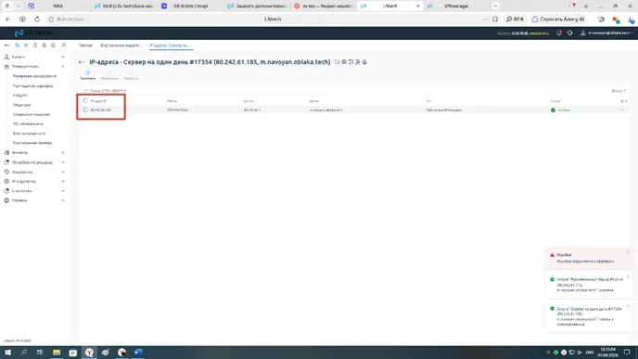
Task: Open Виртуальные серверы in sidebar
Action: [x=32, y=143]
